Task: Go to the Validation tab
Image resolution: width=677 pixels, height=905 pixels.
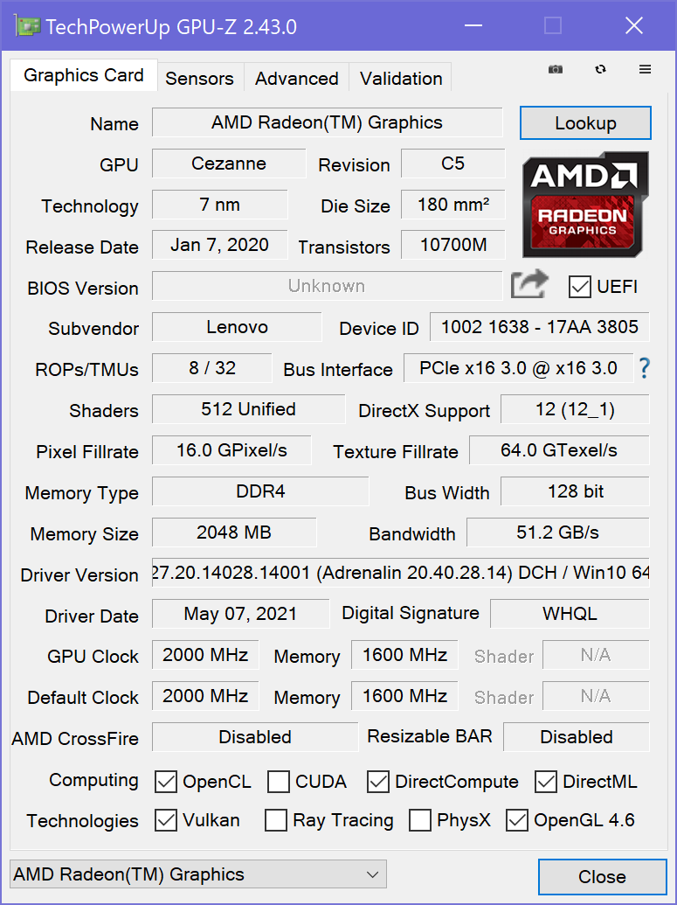Action: click(x=400, y=78)
